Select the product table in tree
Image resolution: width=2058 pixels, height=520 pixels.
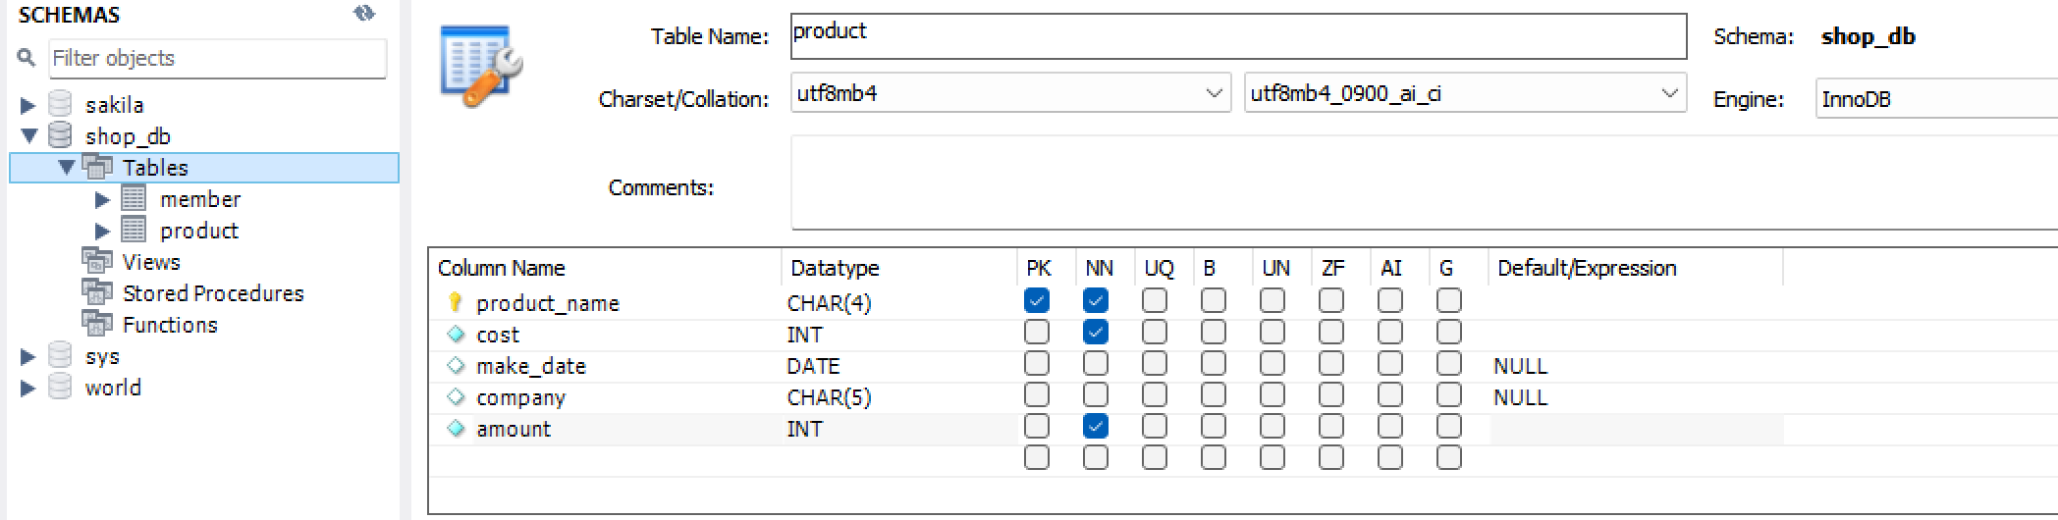pyautogui.click(x=199, y=231)
